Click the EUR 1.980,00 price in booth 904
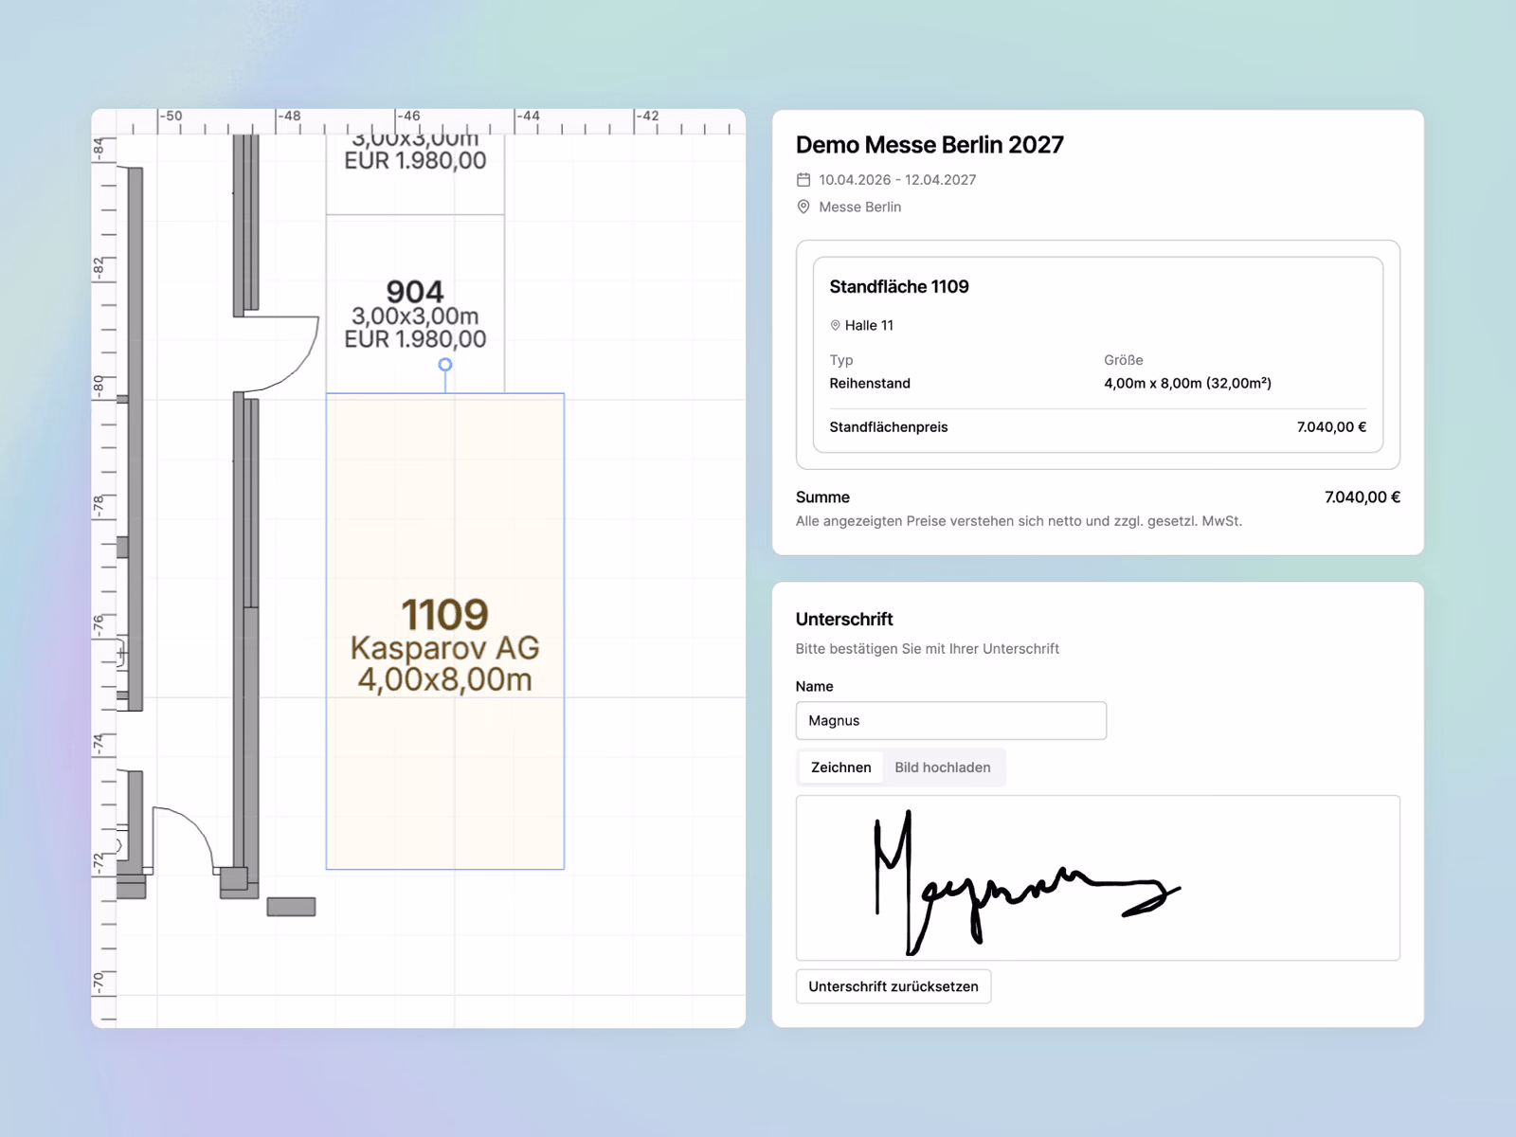 click(415, 339)
